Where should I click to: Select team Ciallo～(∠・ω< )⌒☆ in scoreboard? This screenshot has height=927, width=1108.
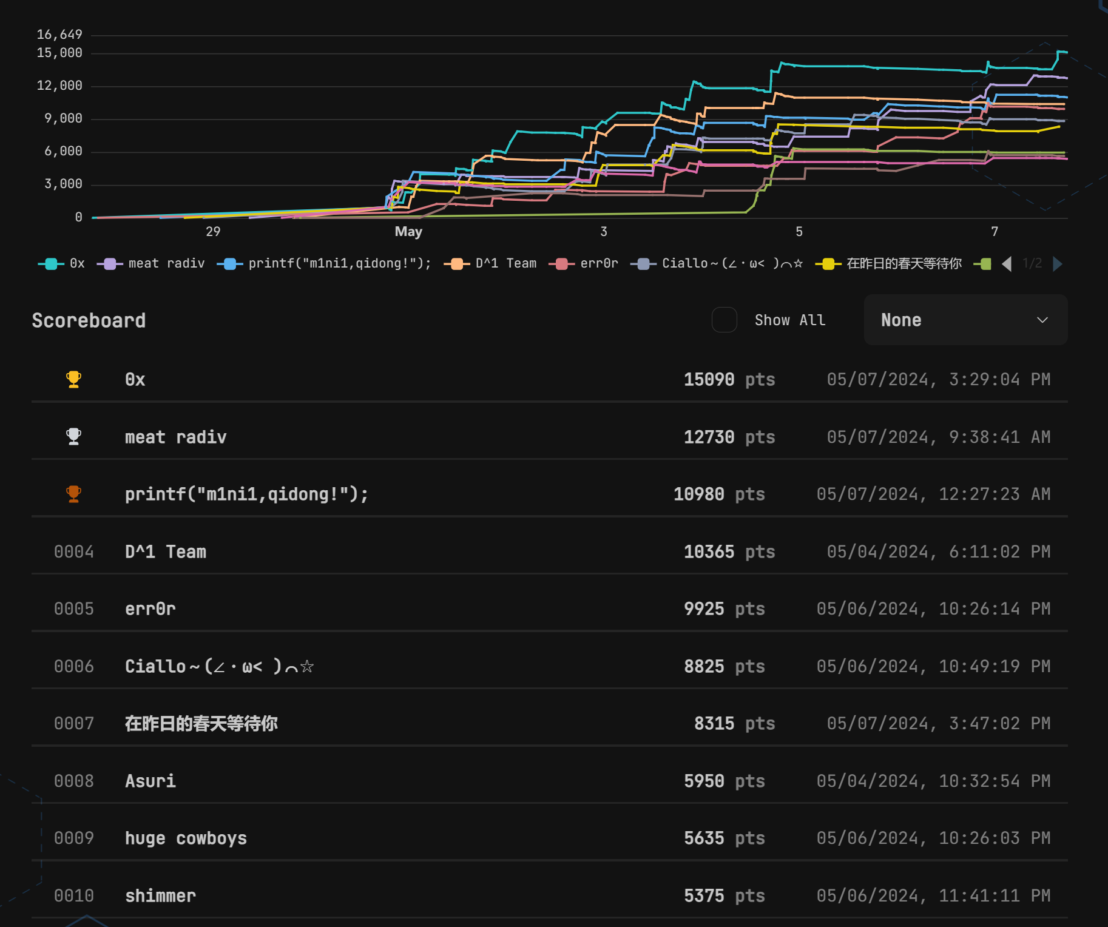tap(220, 666)
